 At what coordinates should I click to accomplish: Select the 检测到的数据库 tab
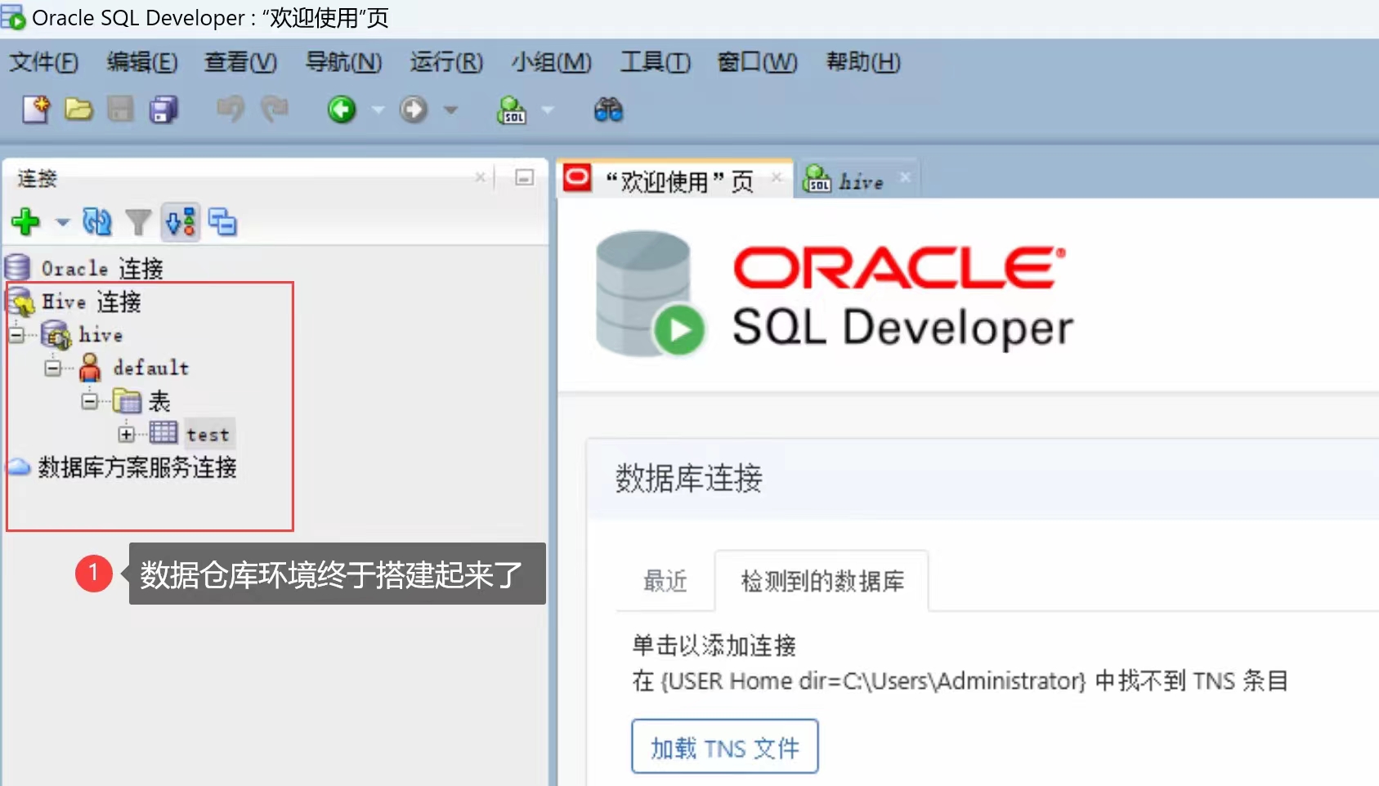[x=822, y=581]
